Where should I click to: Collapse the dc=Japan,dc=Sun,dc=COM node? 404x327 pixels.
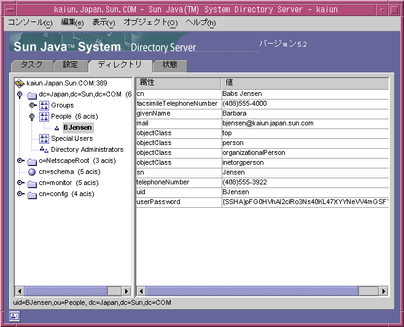pyautogui.click(x=20, y=95)
